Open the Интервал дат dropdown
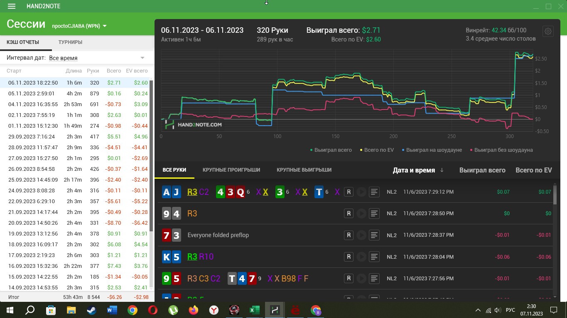This screenshot has height=318, width=567. pyautogui.click(x=97, y=58)
